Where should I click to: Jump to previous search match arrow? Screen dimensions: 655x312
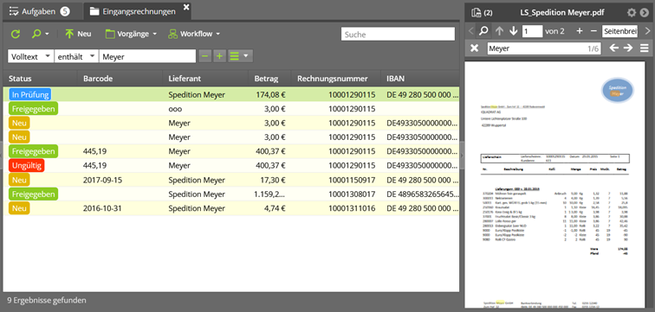(x=613, y=48)
